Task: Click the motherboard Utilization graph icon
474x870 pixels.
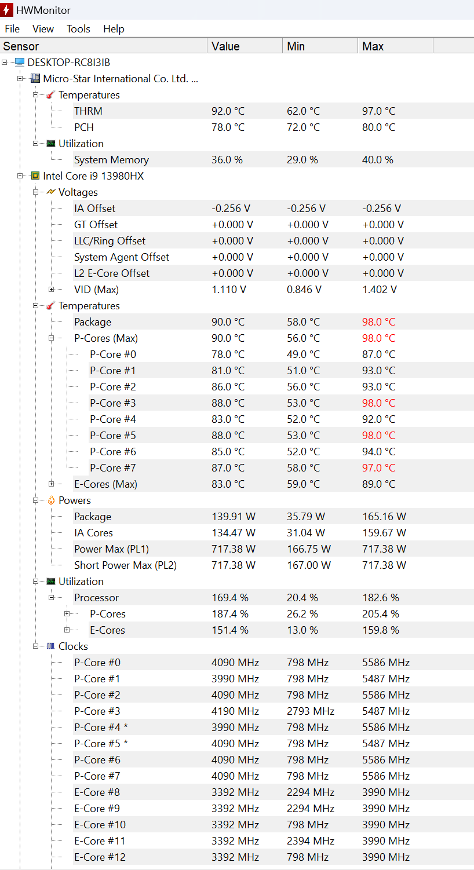Action: [51, 143]
